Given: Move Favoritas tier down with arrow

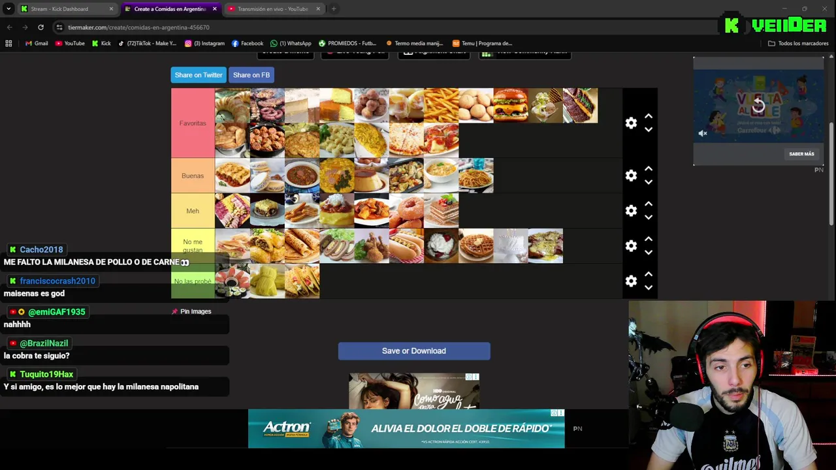Looking at the screenshot, I should 649,129.
